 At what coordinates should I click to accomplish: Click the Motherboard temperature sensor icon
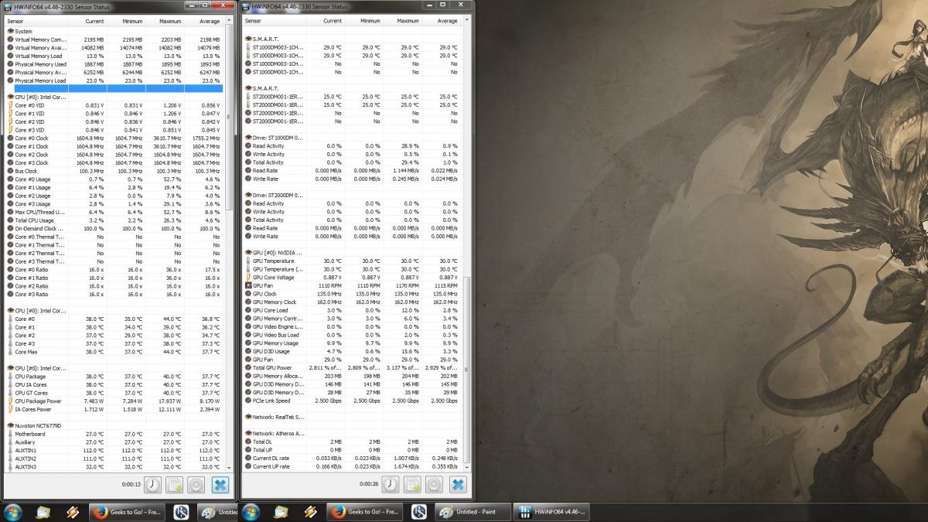(x=10, y=434)
